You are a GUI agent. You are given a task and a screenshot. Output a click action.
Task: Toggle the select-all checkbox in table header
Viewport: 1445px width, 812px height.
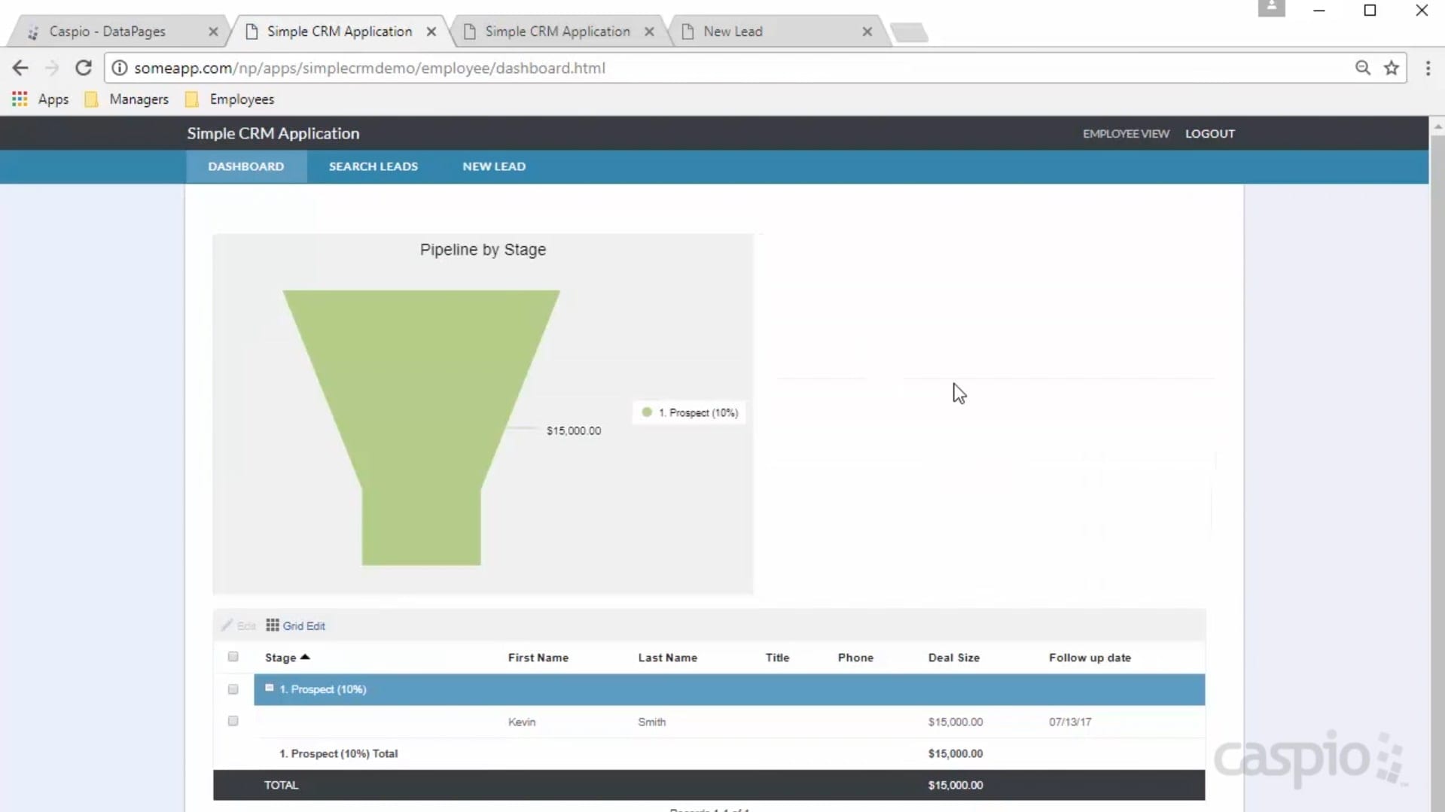(233, 657)
